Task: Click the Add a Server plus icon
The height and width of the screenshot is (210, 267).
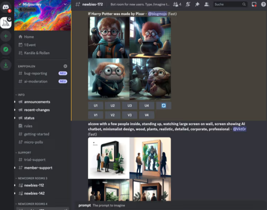Action: point(6,36)
